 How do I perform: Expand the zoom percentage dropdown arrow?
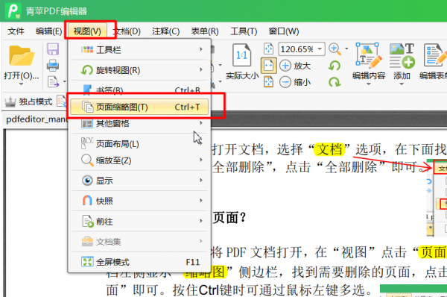[320, 49]
